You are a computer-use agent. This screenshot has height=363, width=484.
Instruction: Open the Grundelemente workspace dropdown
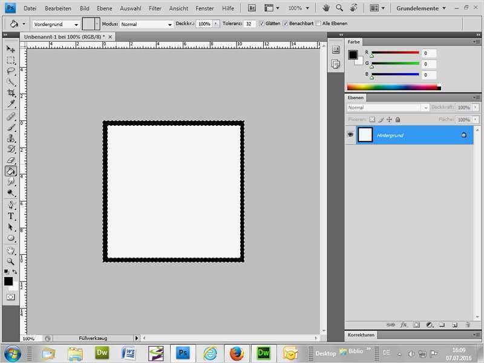point(420,8)
